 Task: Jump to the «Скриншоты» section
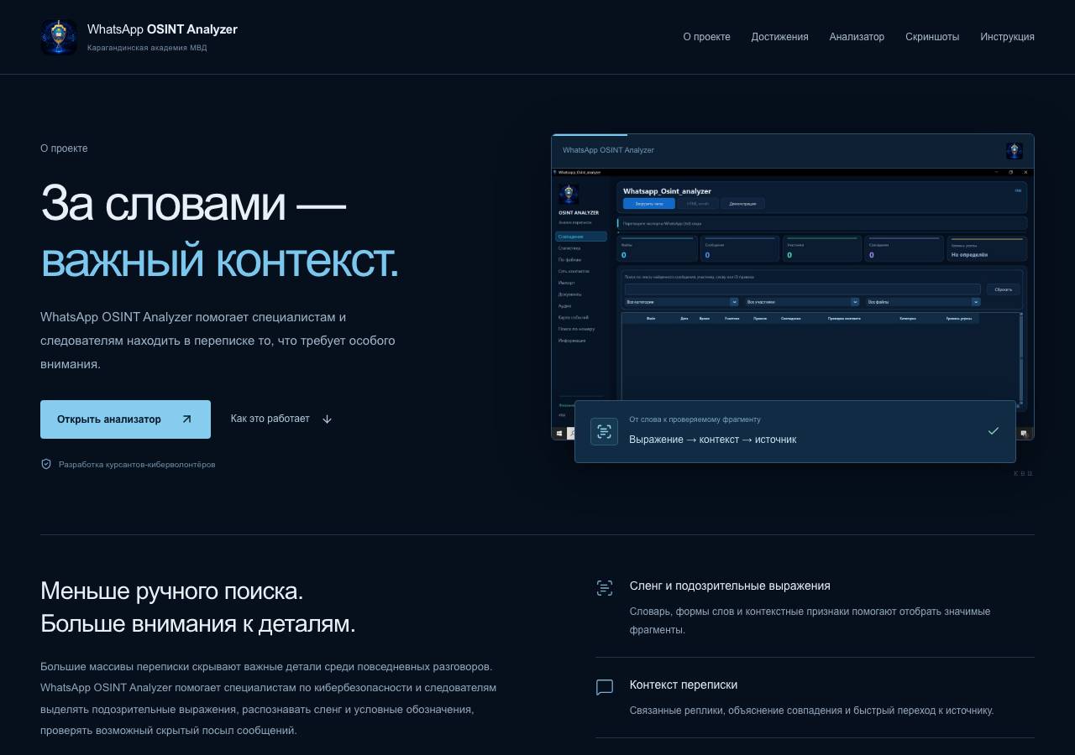pos(932,37)
